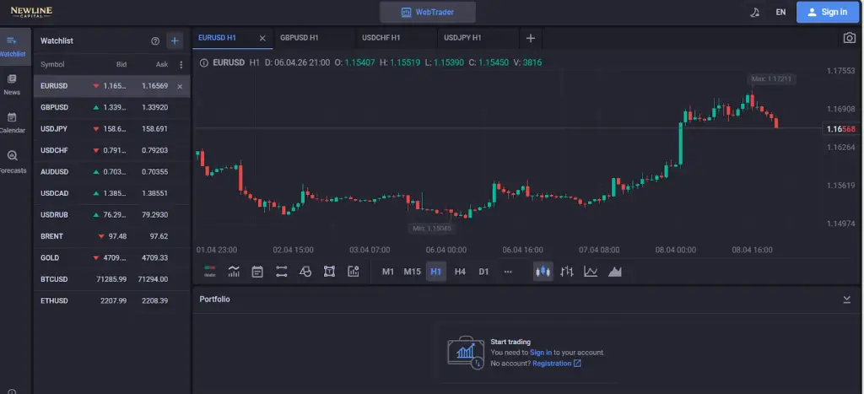This screenshot has width=864, height=394.
Task: Select the M15 timeframe
Action: point(412,272)
